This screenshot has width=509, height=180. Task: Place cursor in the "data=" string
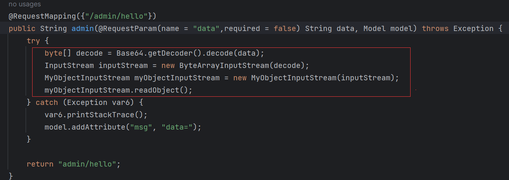pyautogui.click(x=179, y=127)
